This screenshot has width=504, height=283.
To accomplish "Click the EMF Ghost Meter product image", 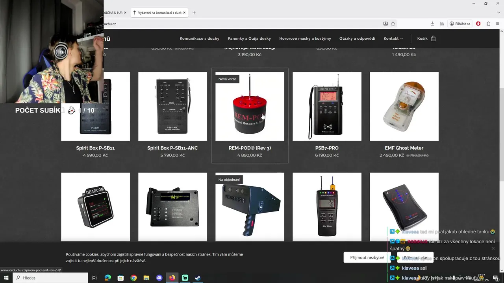I will point(404,106).
